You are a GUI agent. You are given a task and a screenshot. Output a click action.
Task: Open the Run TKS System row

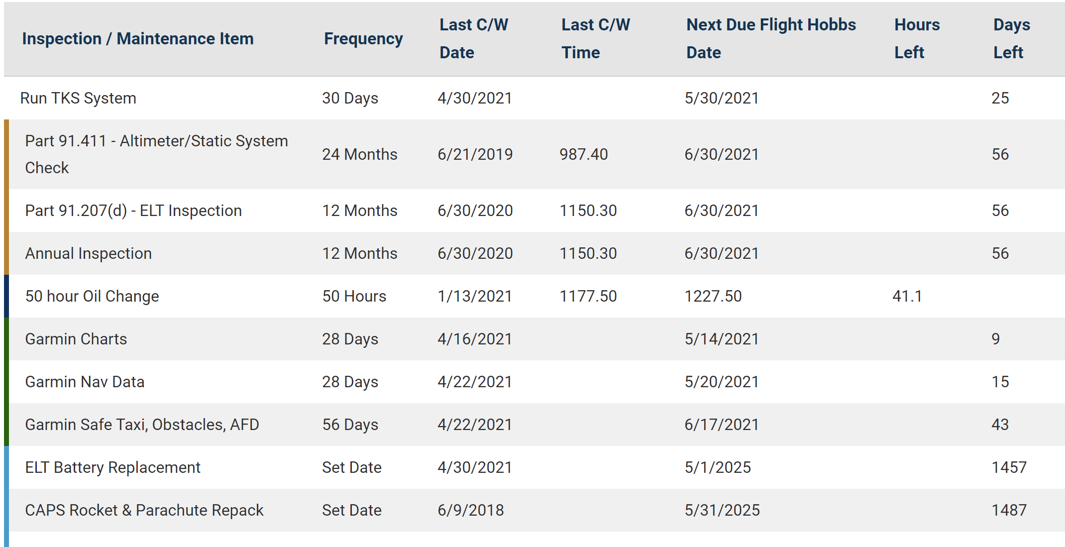534,98
